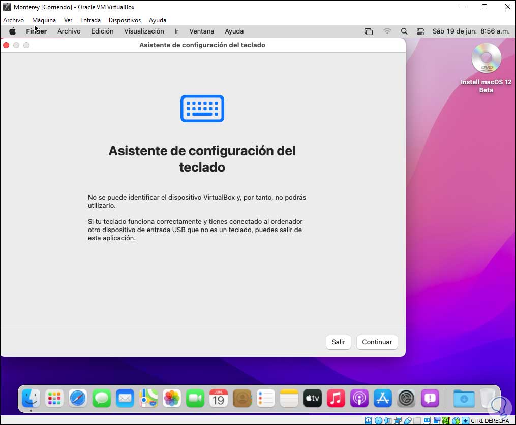Open the Mail app in the Dock
Screen dimensions: 516x425
(x=125, y=398)
